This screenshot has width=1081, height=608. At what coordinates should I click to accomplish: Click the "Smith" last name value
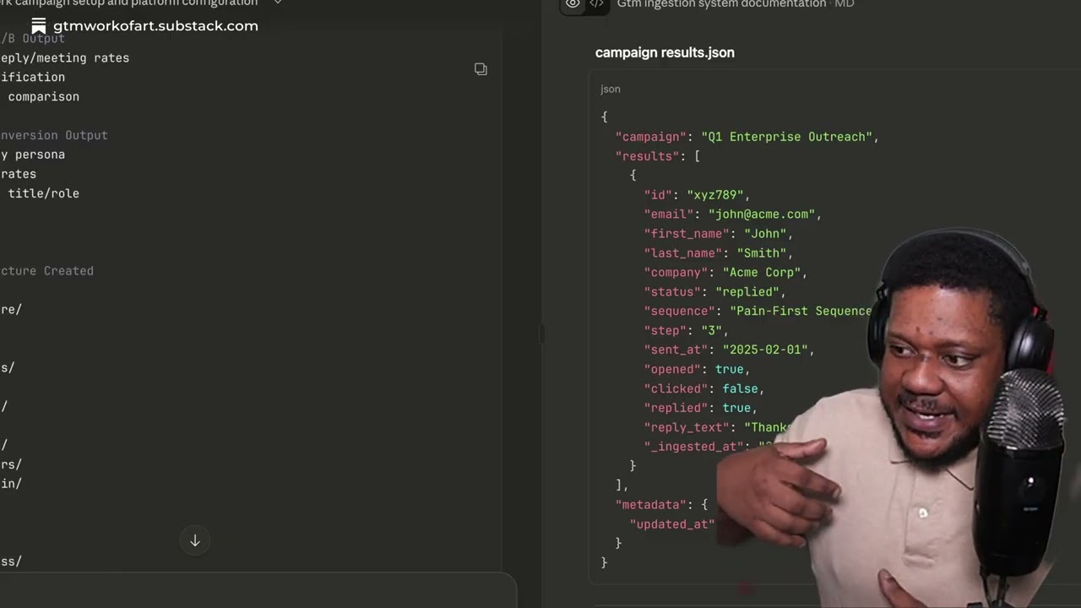(761, 253)
